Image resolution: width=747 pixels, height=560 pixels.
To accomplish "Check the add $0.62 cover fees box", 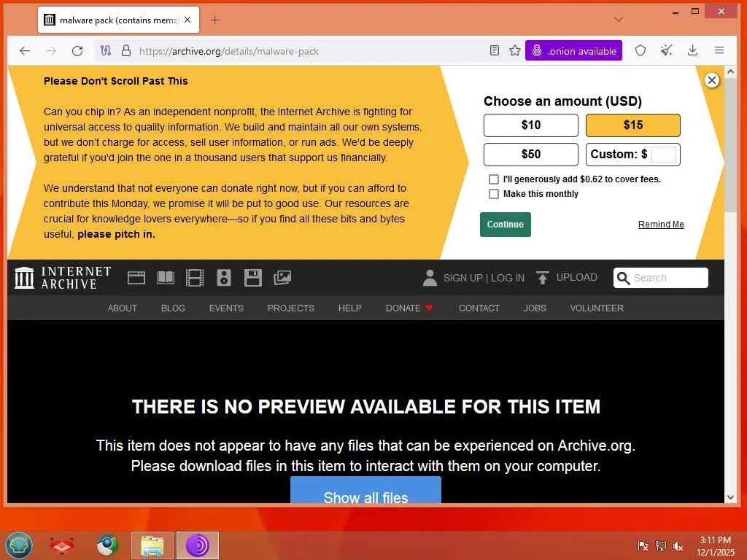I will 494,179.
